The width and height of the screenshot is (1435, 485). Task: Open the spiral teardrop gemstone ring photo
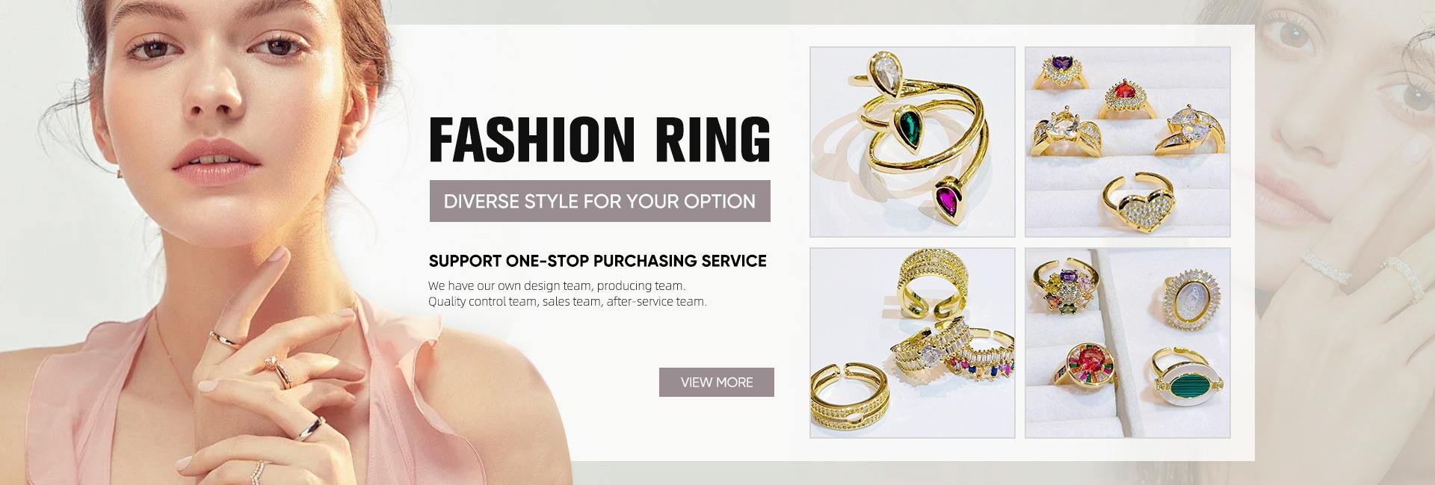[913, 142]
